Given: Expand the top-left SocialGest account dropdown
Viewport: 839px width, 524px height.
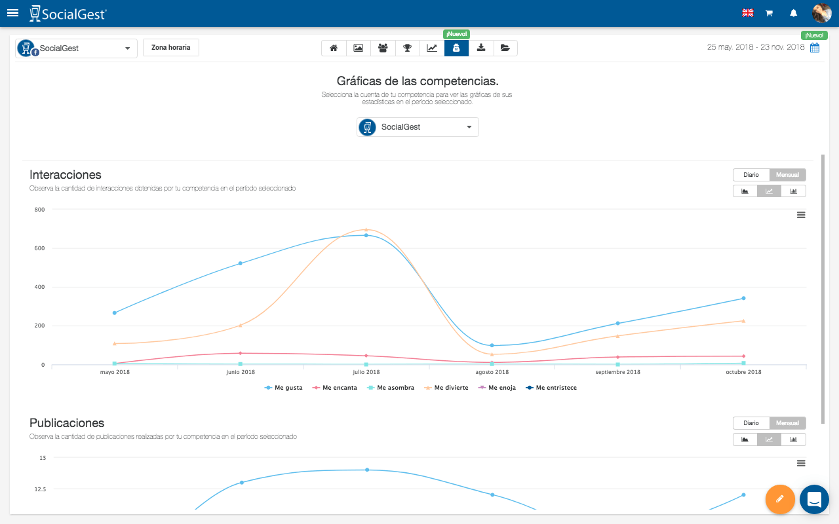Looking at the screenshot, I should [77, 48].
